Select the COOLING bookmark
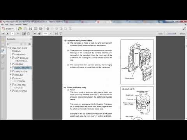 coord(19,75)
